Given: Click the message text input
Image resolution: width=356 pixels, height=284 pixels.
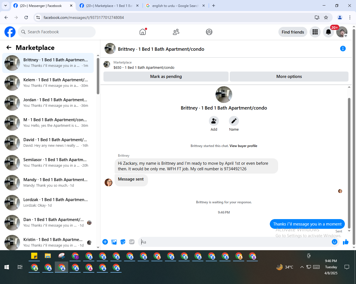Looking at the screenshot, I should point(235,242).
